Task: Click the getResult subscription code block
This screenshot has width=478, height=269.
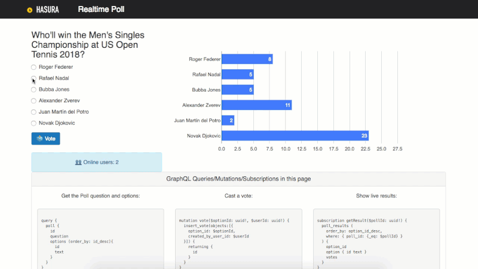Action: click(x=376, y=239)
